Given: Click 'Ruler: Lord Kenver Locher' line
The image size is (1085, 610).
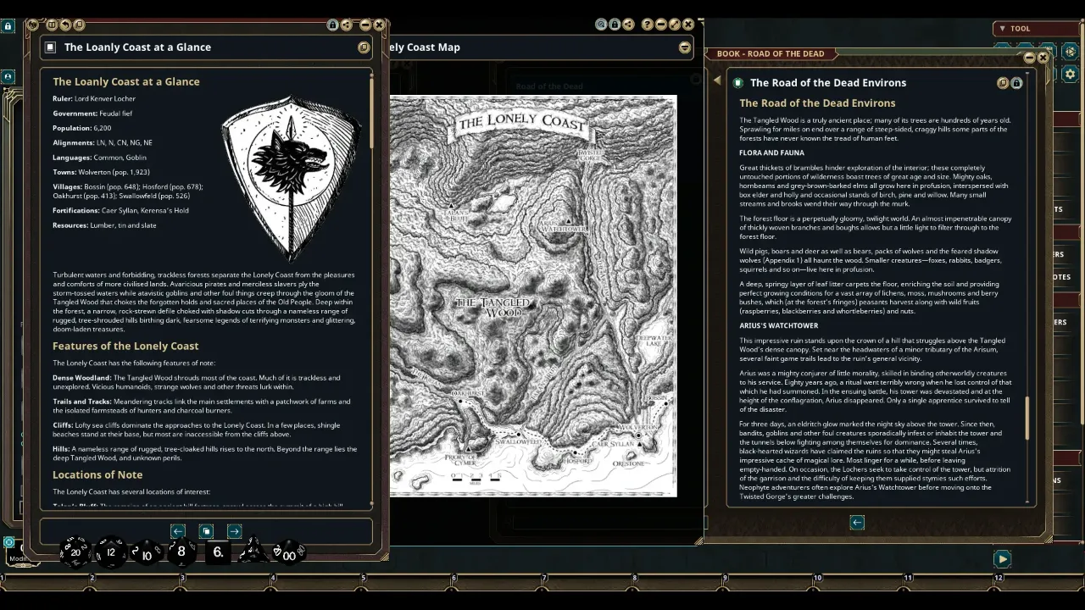Looking at the screenshot, I should click(94, 98).
